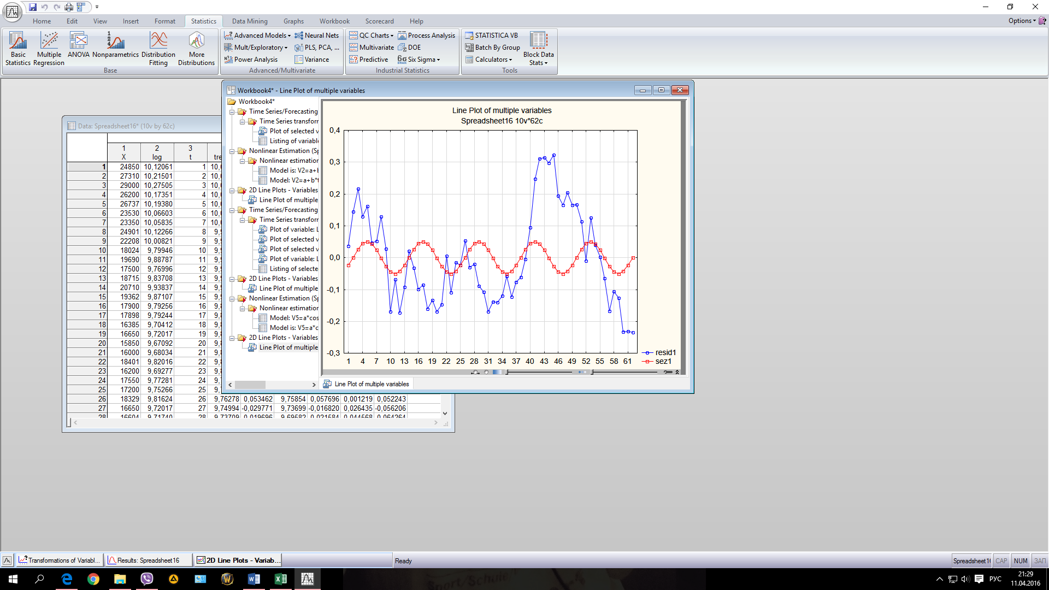This screenshot has width=1049, height=590.
Task: Click Excel icon in taskbar
Action: tap(280, 579)
